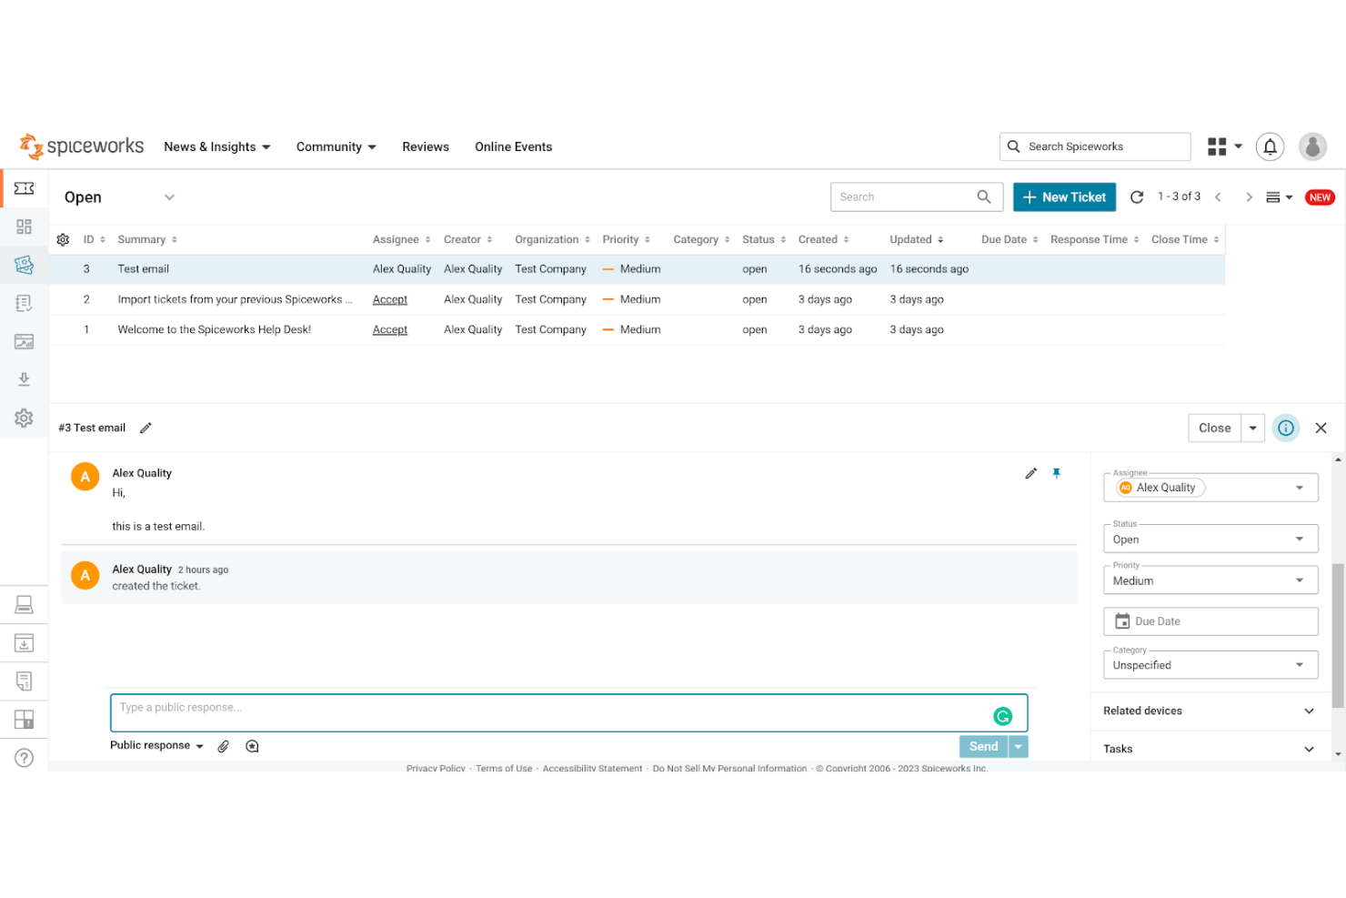Open the Status dropdown showing Open
This screenshot has width=1346, height=898.
(x=1210, y=539)
